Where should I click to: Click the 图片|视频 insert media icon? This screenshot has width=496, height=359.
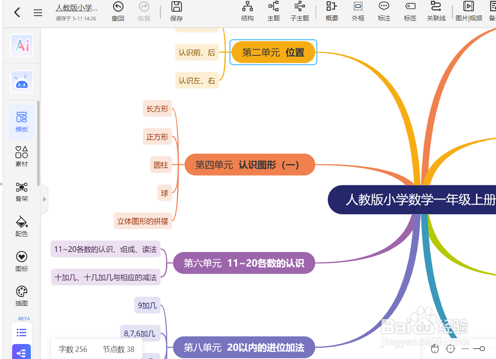coord(468,11)
